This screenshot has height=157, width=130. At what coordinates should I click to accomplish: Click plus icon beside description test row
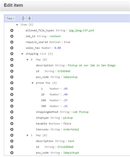[x=12, y=141]
